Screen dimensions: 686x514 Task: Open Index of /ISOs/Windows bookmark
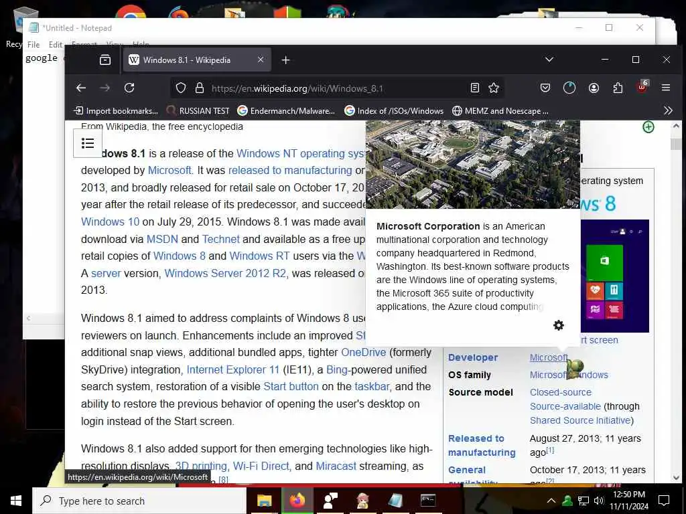click(394, 111)
